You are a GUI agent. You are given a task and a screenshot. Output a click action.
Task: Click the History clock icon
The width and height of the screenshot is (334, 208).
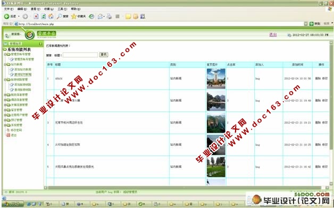(91, 16)
